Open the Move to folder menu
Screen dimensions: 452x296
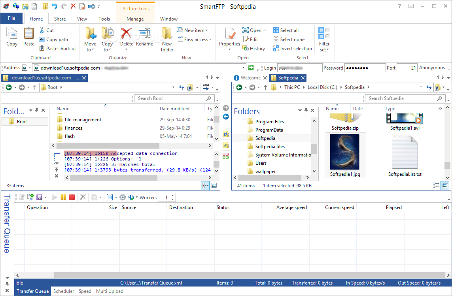90,40
